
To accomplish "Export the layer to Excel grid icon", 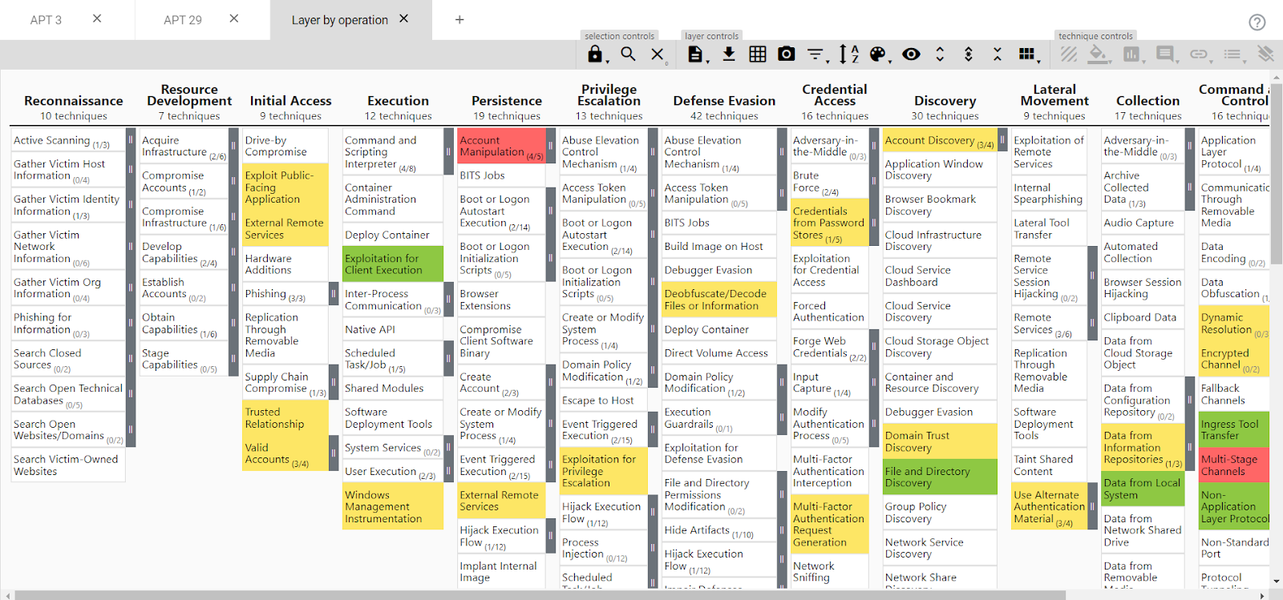I will (758, 54).
